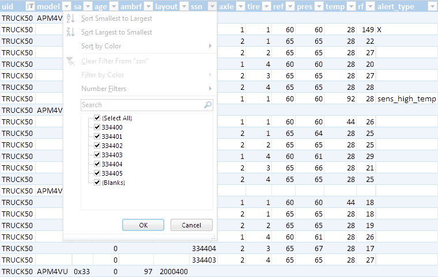Open the rf column filter dropdown
Screen dimensions: 438x277
click(x=371, y=6)
